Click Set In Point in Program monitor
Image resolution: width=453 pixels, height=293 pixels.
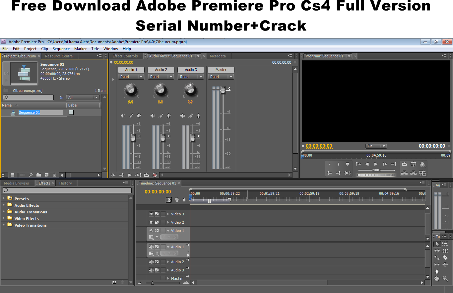[x=330, y=164]
